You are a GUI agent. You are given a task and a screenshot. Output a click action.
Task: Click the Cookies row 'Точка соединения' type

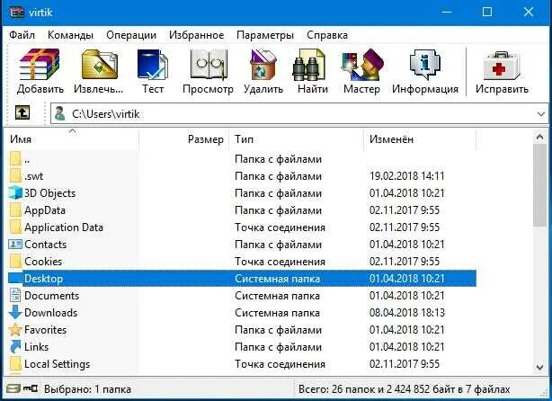pos(280,262)
